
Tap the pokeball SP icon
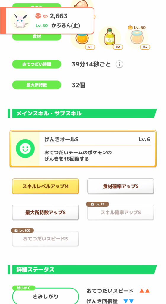click(38, 16)
